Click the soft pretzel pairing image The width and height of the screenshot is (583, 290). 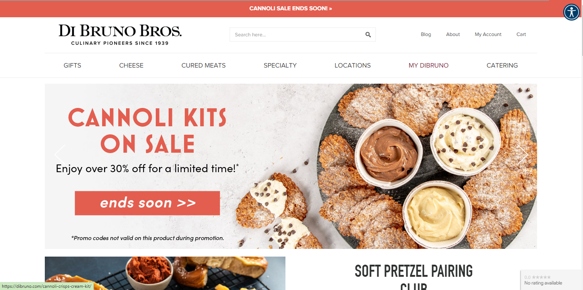[x=165, y=273]
